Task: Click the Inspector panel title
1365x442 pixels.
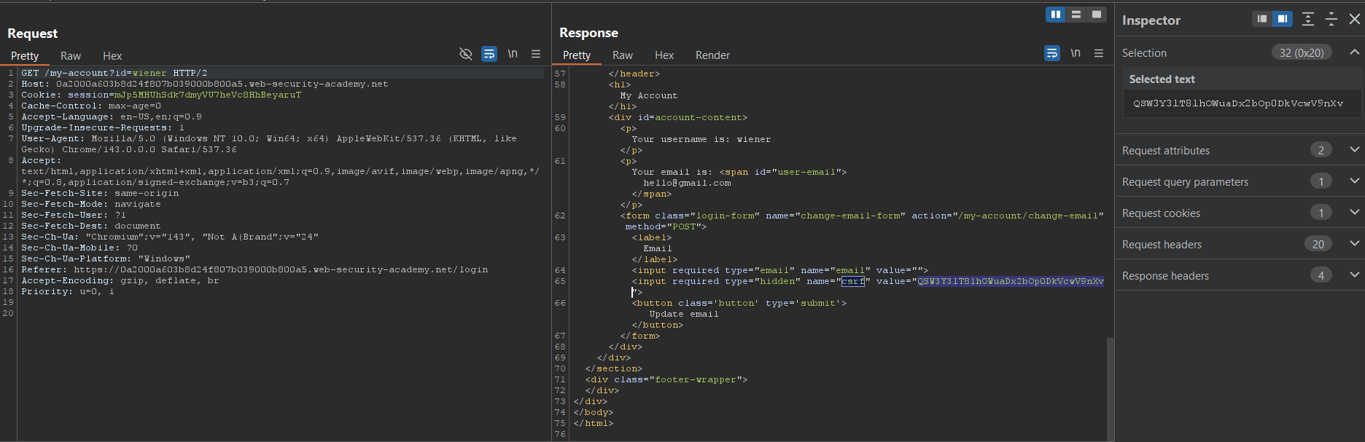Action: (1151, 20)
